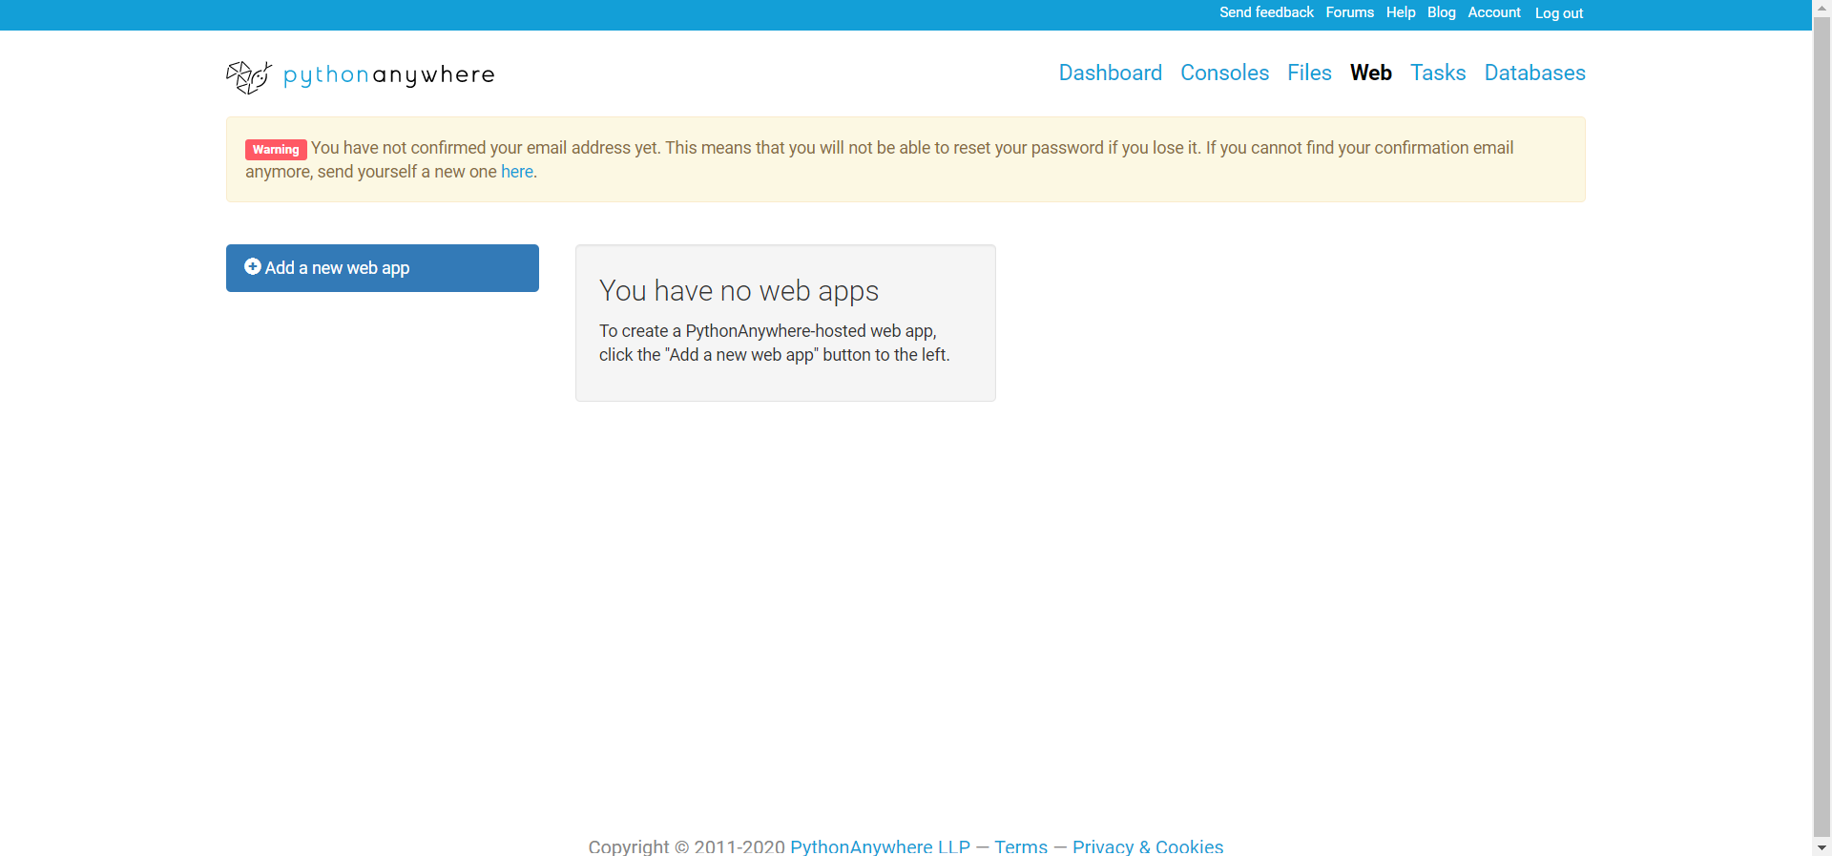Image resolution: width=1832 pixels, height=856 pixels.
Task: Click the PythonAnywhere snake logo icon
Action: [x=249, y=76]
